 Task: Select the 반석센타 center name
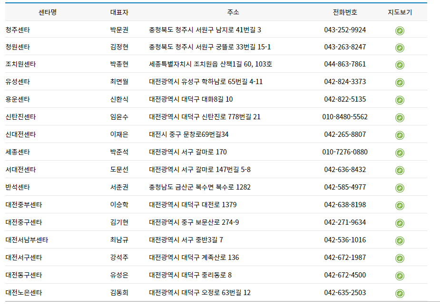pyautogui.click(x=18, y=187)
